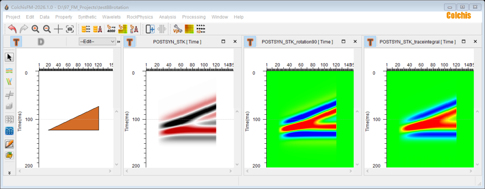This screenshot has height=189, width=485.
Task: Click the zoom in magnifier icon
Action: click(35, 29)
